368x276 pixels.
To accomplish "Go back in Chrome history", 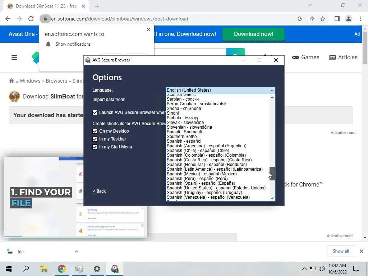I will (x=8, y=19).
